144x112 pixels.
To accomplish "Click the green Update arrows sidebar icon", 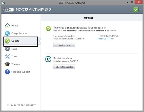I will pyautogui.click(x=7, y=41).
